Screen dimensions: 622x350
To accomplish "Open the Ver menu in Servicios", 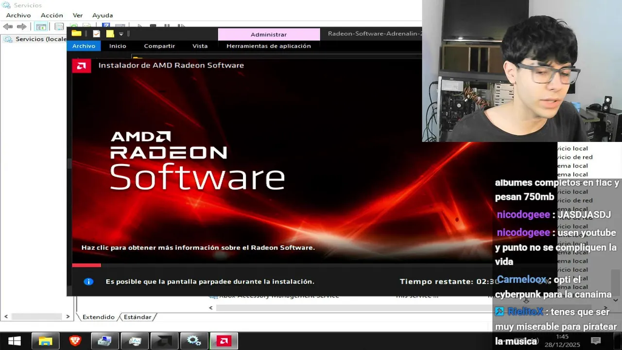I will click(78, 15).
